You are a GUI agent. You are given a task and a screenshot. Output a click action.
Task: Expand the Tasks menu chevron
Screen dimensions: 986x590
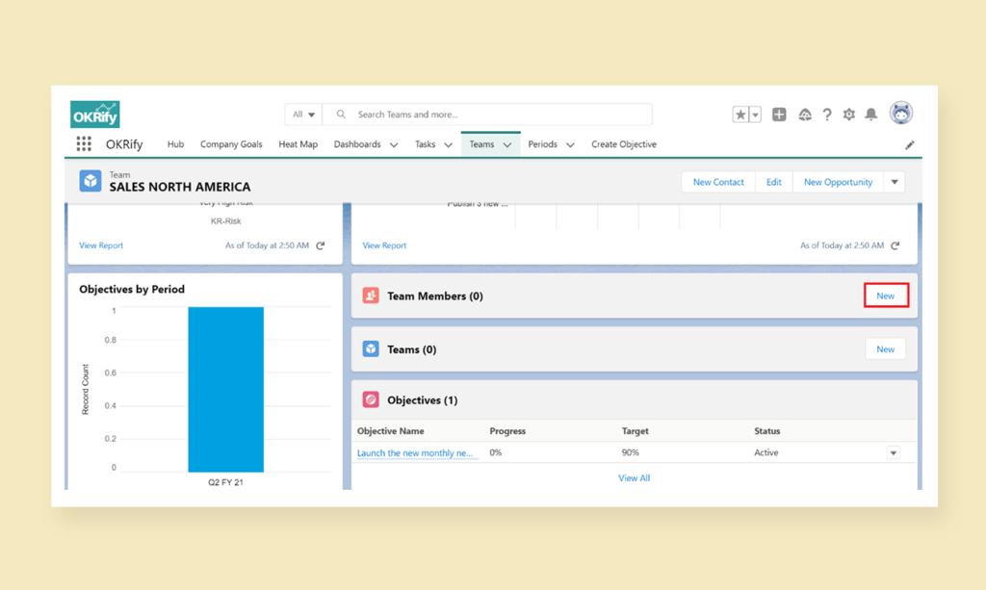click(449, 144)
